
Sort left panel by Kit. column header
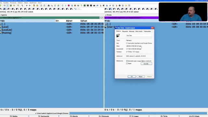pyautogui.click(x=58, y=21)
